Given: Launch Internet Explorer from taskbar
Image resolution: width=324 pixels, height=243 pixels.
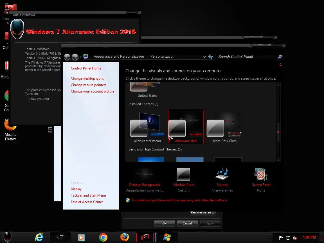Looking at the screenshot, I should click(x=39, y=237).
